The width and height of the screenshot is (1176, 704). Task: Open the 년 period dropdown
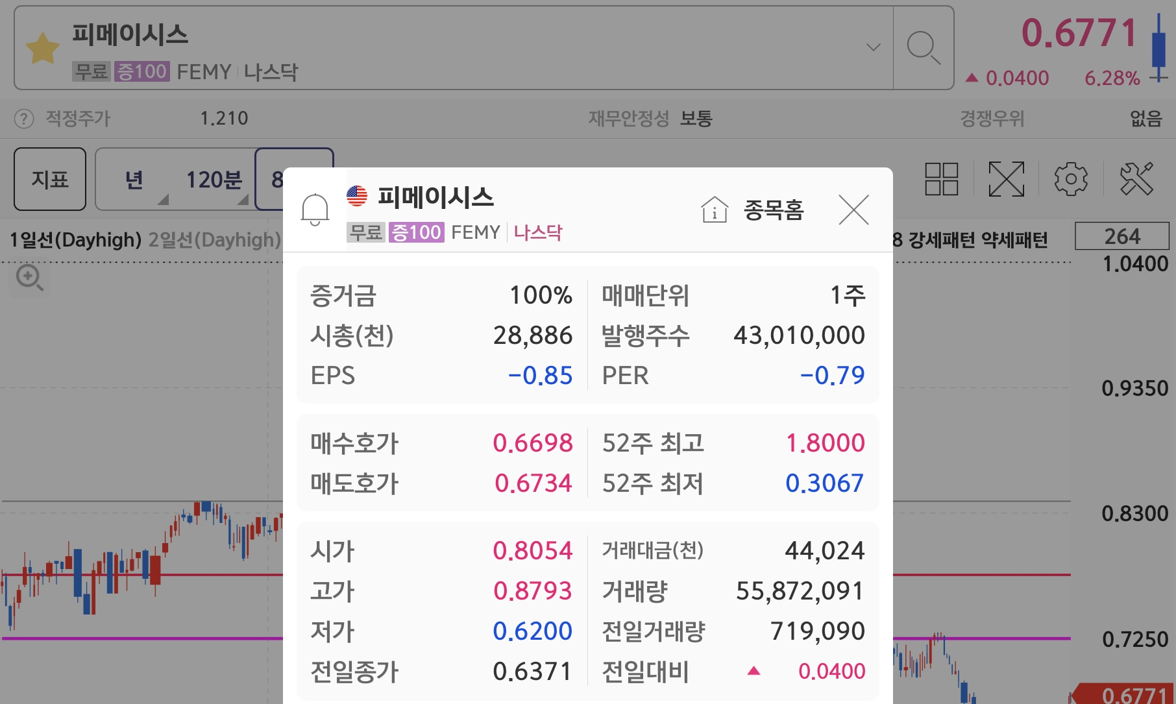point(135,180)
